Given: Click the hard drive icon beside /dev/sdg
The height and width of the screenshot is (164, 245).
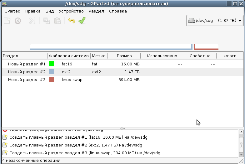Looking at the screenshot, I should pyautogui.click(x=191, y=21).
